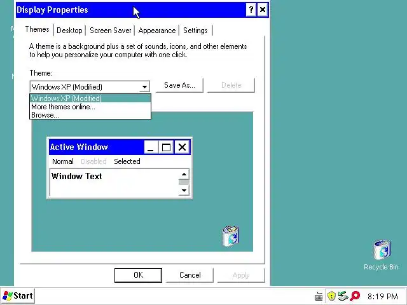Click the Save As... button
The height and width of the screenshot is (305, 407).
(x=179, y=85)
